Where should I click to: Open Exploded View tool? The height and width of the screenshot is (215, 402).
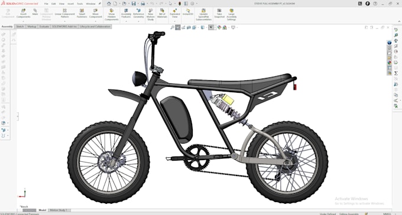[x=174, y=14]
